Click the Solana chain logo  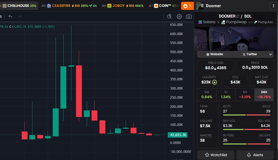click(x=200, y=22)
